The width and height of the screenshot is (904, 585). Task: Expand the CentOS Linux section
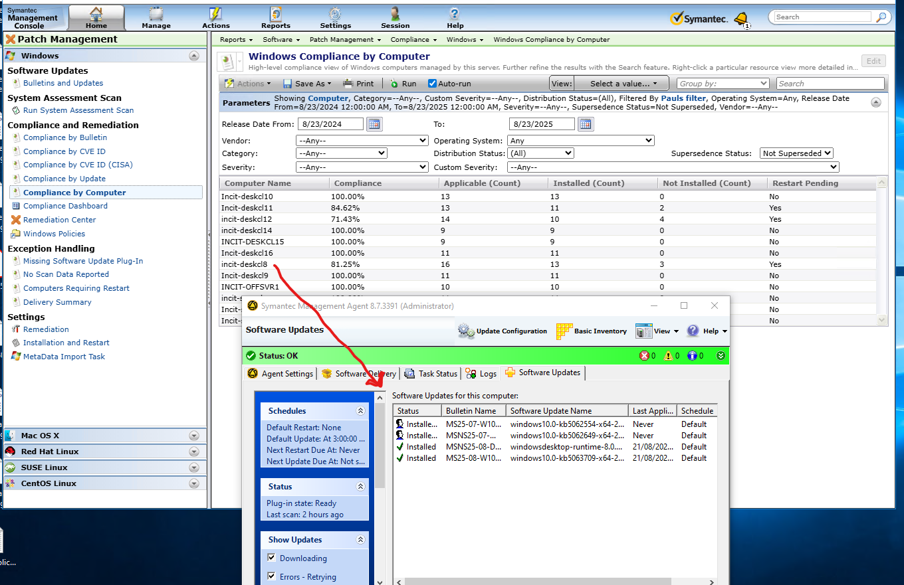194,483
